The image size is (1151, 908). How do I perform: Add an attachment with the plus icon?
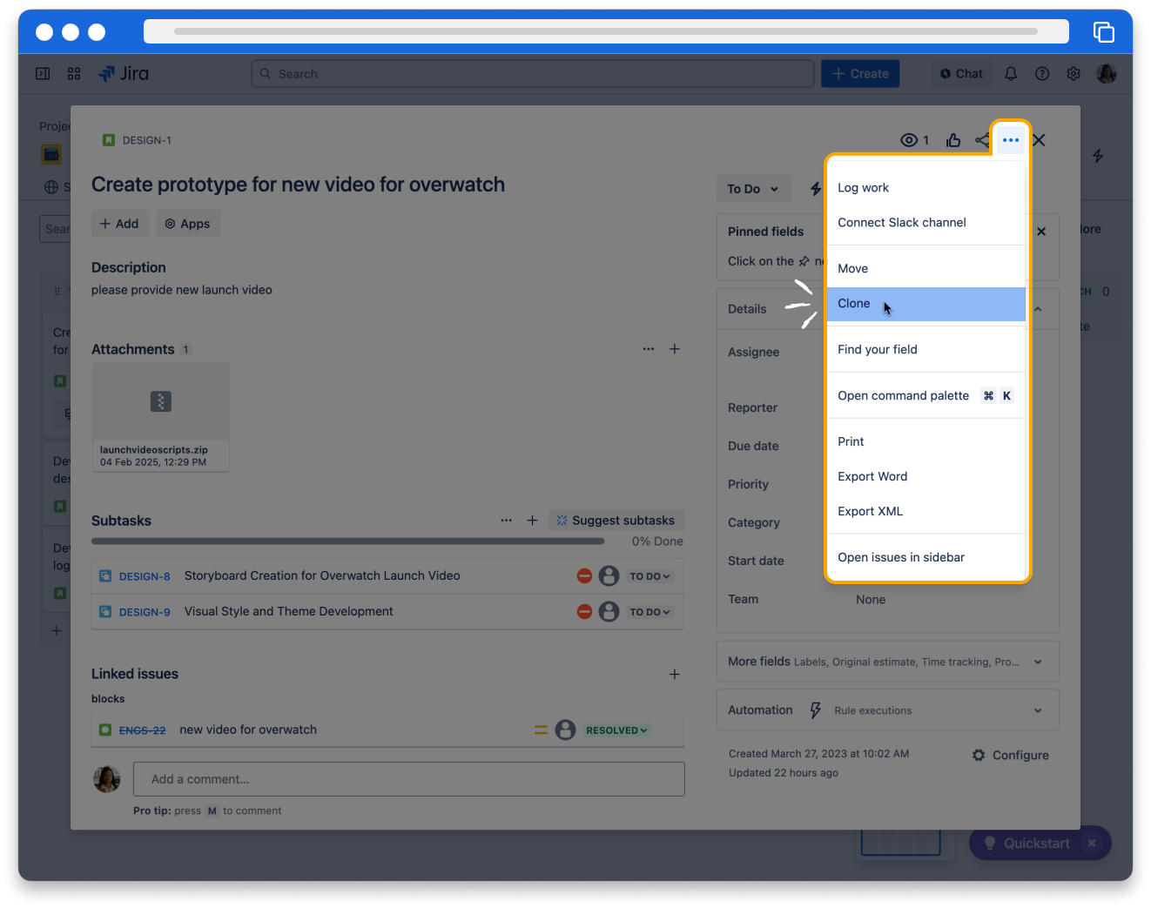675,349
